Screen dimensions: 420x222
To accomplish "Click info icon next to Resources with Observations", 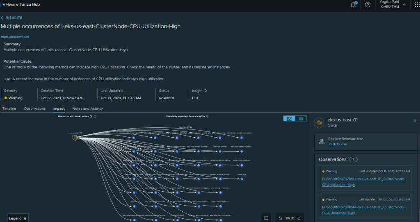I will pos(95,116).
